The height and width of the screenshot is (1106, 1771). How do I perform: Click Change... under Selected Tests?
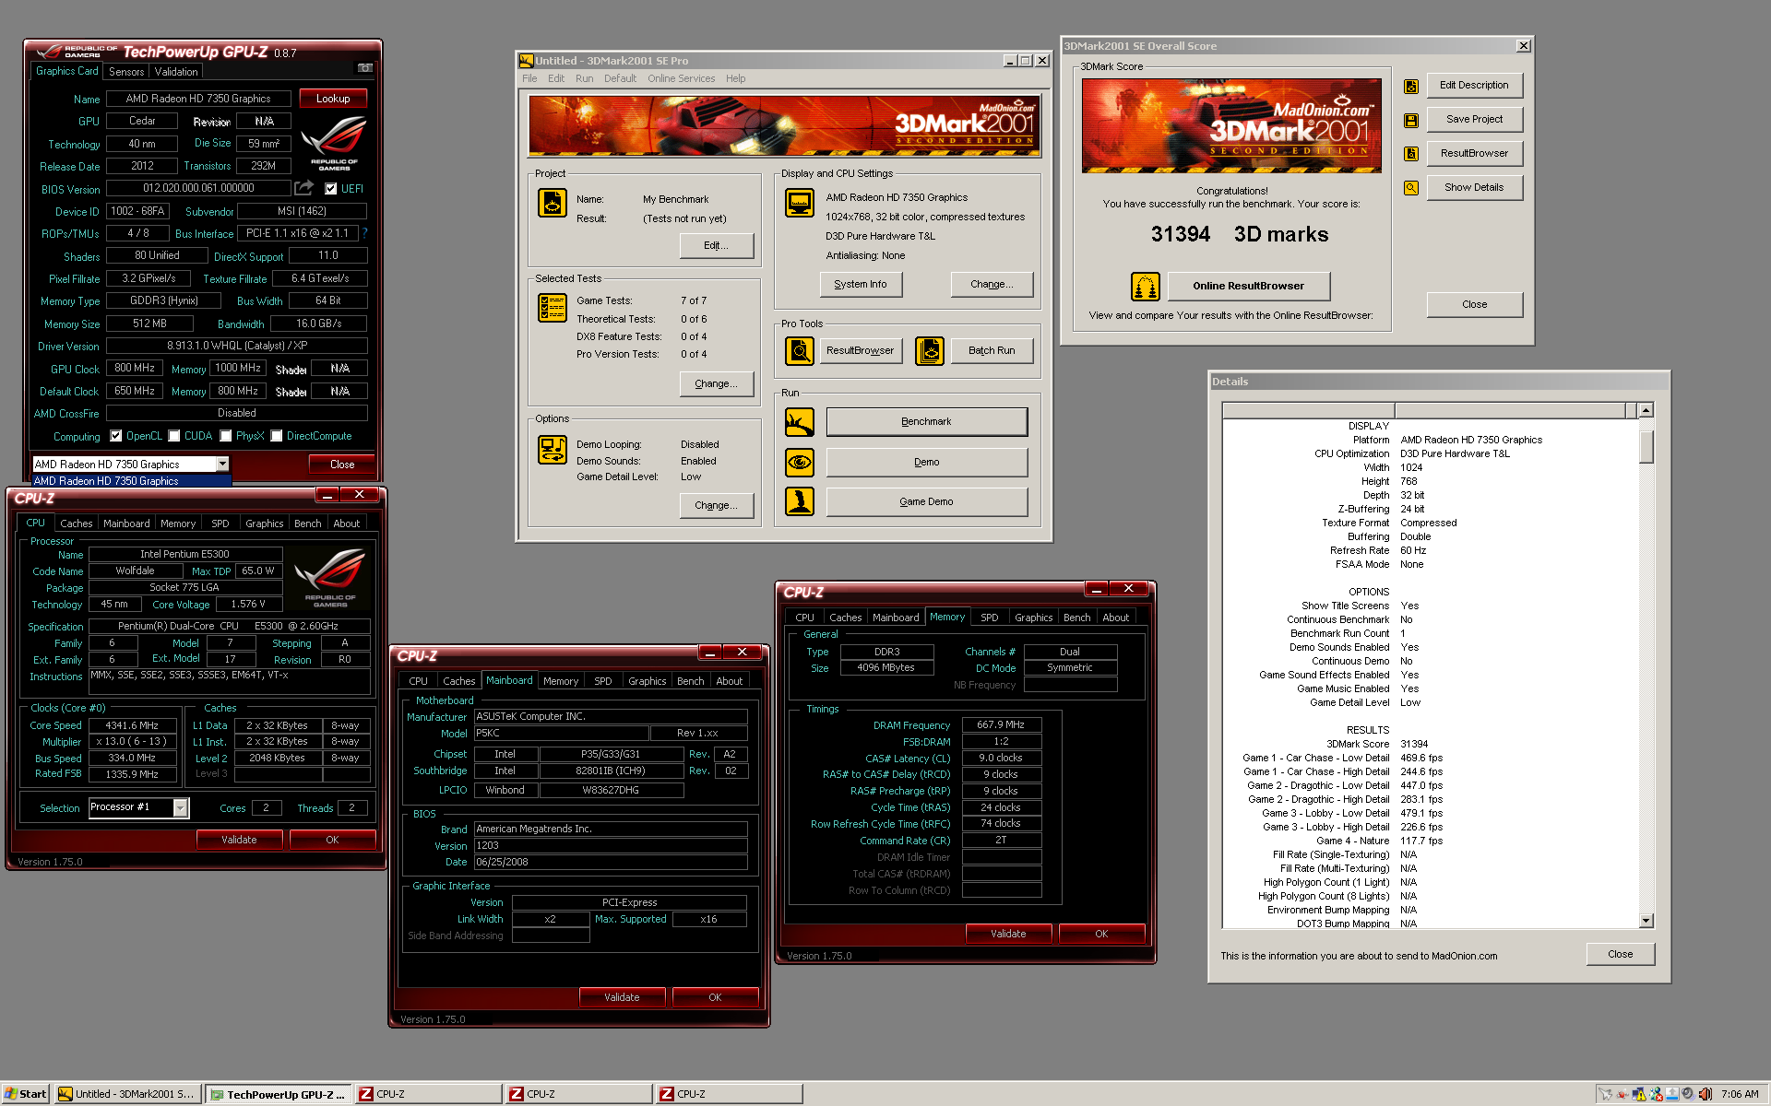tap(716, 383)
